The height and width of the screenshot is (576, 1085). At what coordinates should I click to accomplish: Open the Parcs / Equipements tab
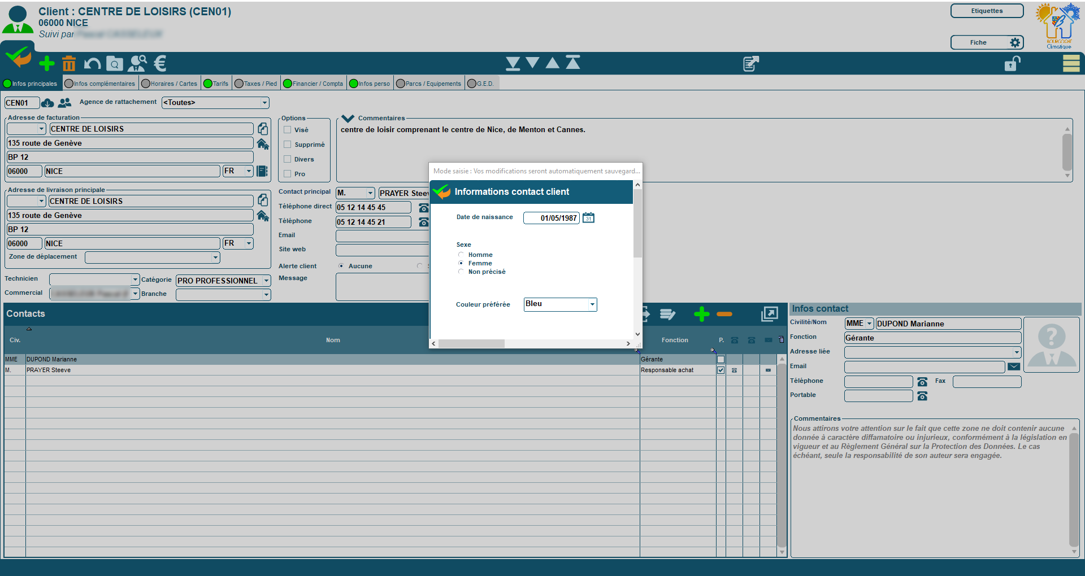pyautogui.click(x=429, y=84)
